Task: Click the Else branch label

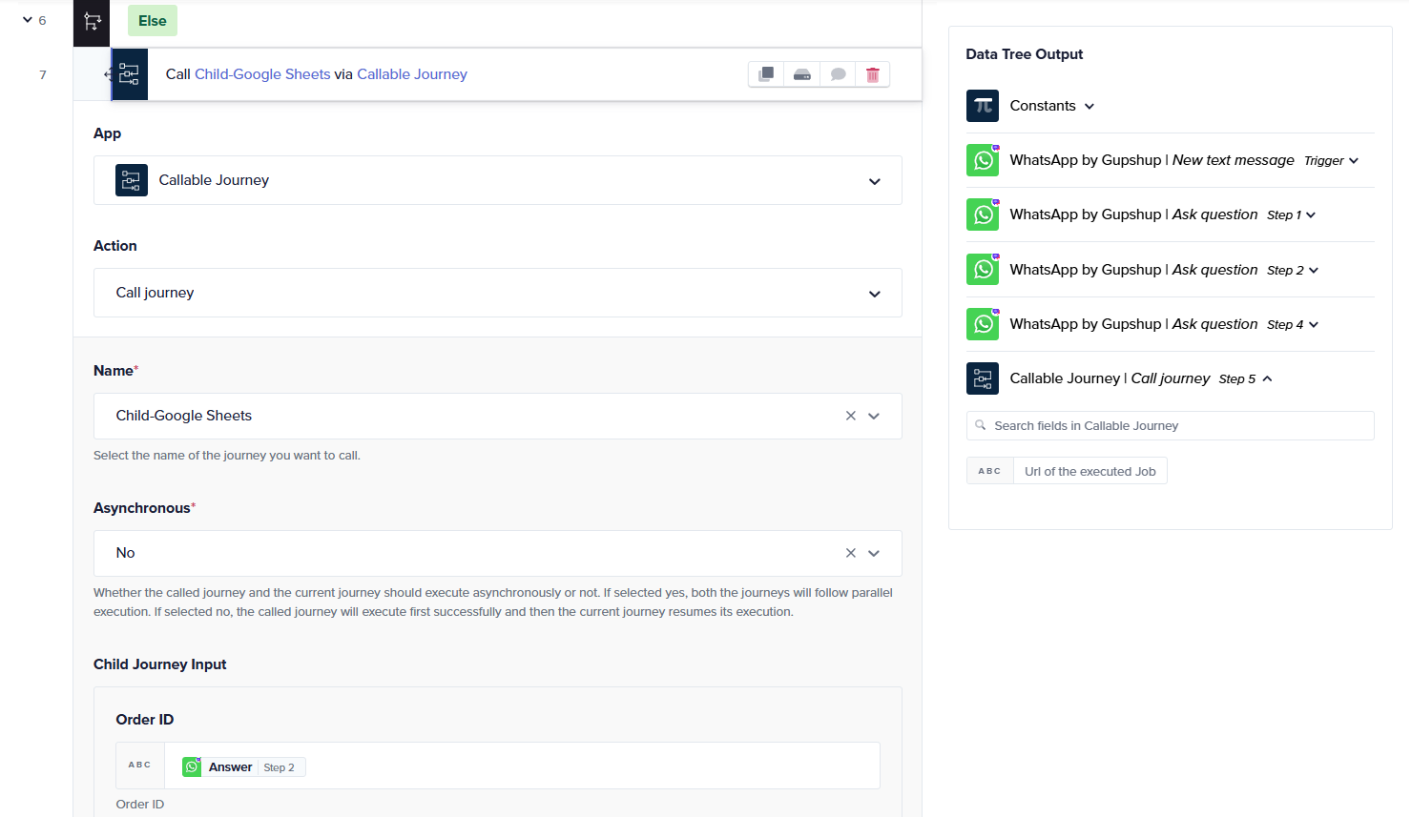Action: click(x=153, y=21)
